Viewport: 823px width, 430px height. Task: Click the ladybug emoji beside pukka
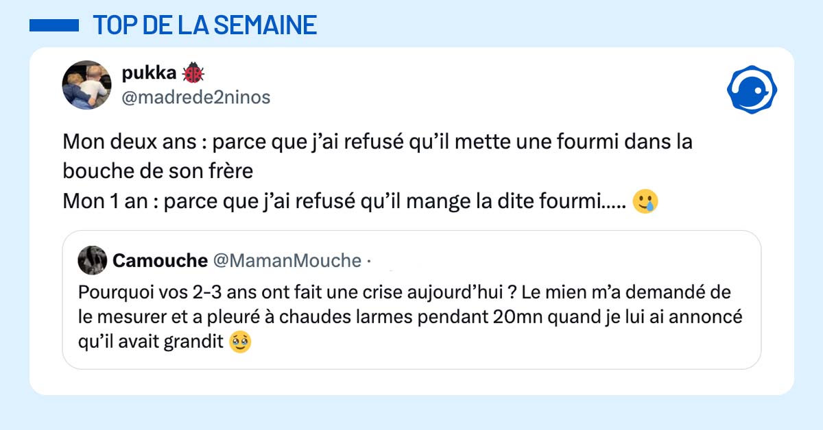pyautogui.click(x=193, y=74)
